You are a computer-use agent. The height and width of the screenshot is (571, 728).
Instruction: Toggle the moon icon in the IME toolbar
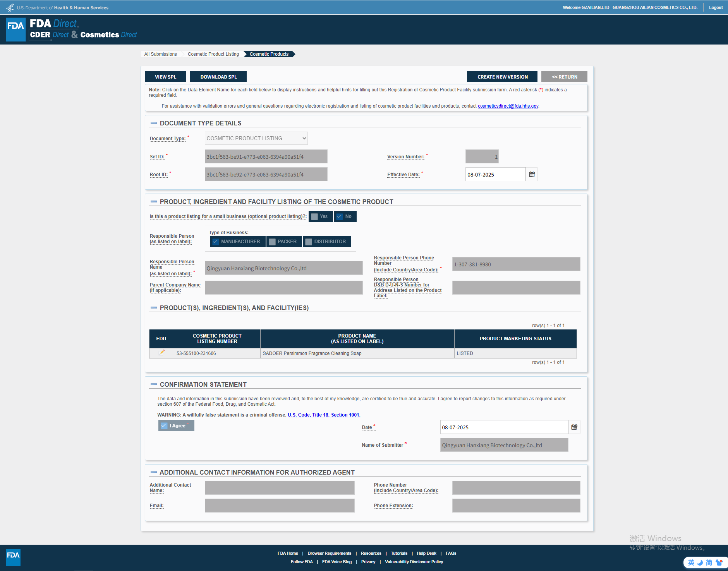tap(700, 562)
